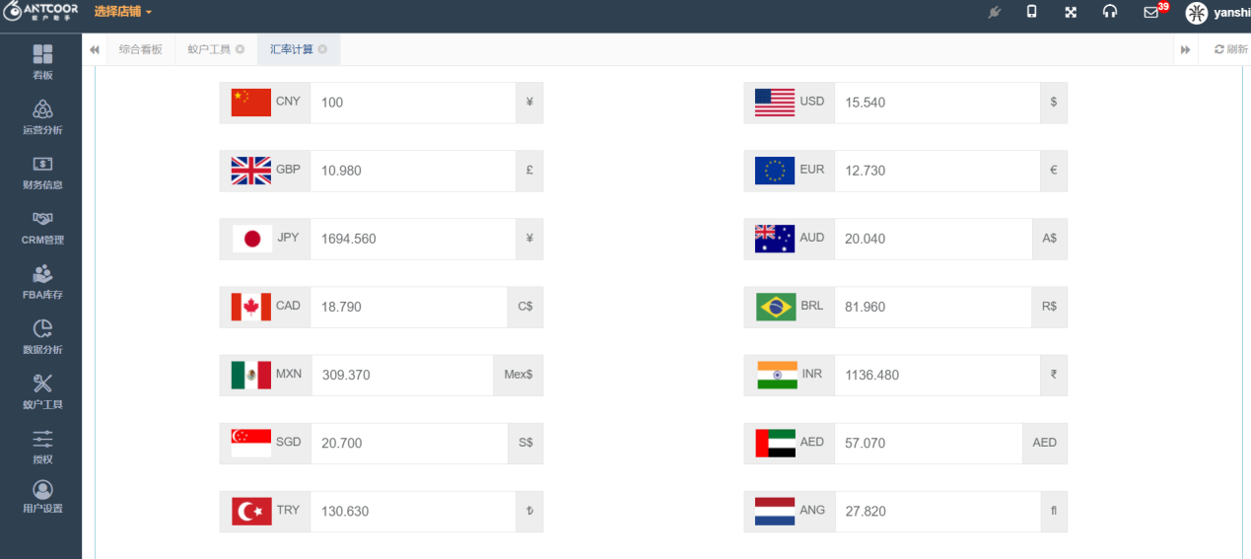Open 数据分析 pie chart icon
Image resolution: width=1251 pixels, height=559 pixels.
[42, 329]
